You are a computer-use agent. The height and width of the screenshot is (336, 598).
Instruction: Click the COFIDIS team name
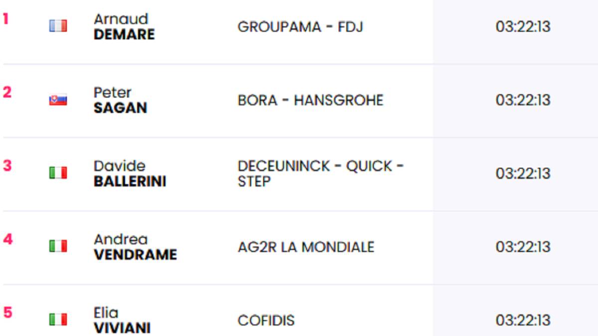(x=266, y=320)
